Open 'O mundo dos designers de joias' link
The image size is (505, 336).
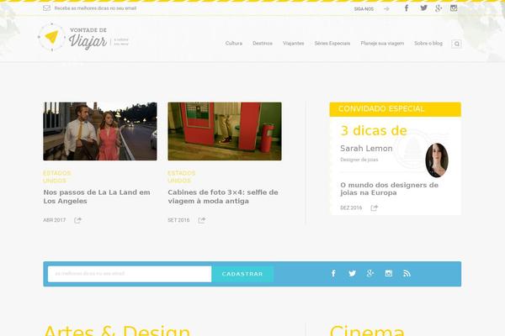(389, 189)
